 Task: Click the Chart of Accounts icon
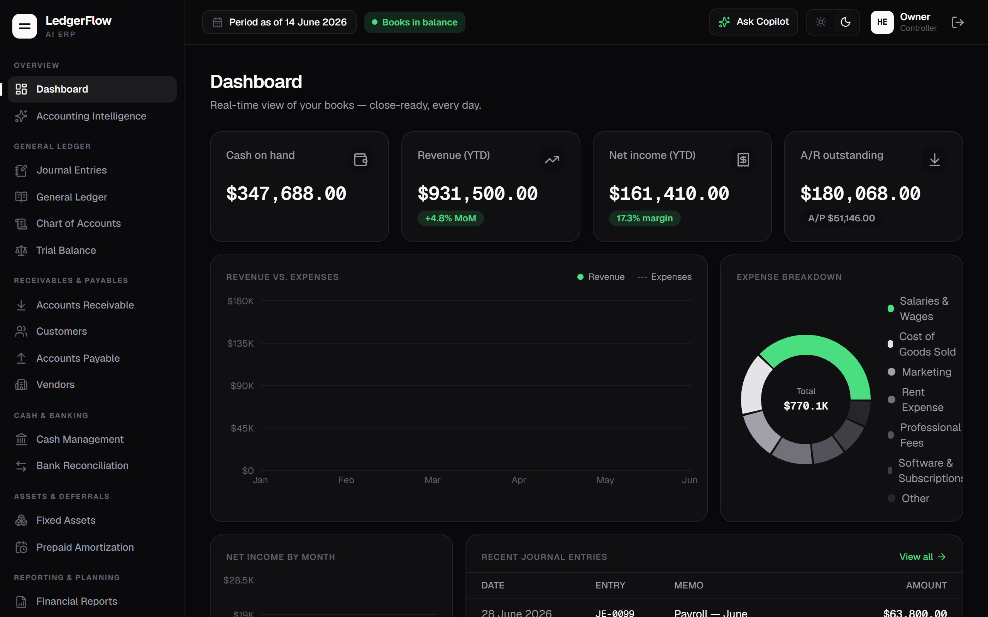tap(21, 224)
